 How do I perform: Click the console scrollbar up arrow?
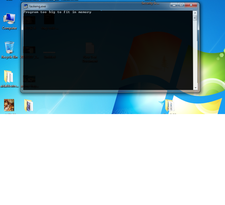[x=195, y=13]
